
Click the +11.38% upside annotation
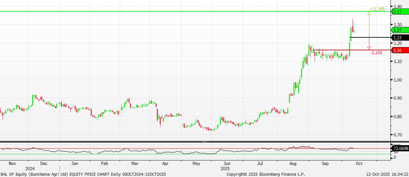377,9
